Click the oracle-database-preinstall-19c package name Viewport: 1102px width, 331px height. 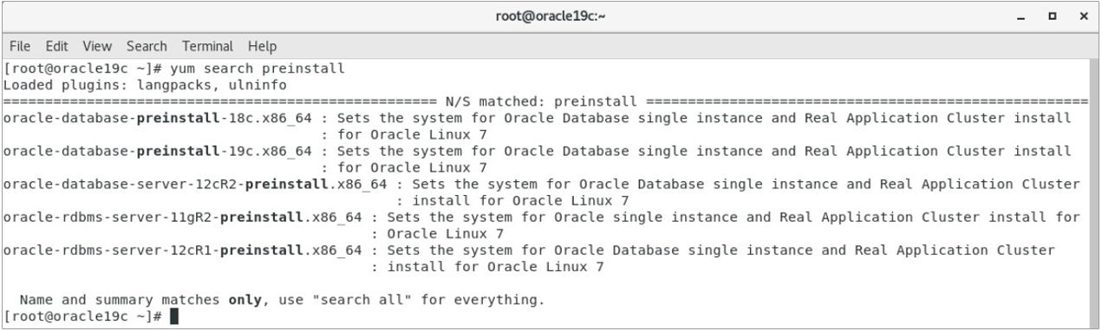pyautogui.click(x=158, y=151)
